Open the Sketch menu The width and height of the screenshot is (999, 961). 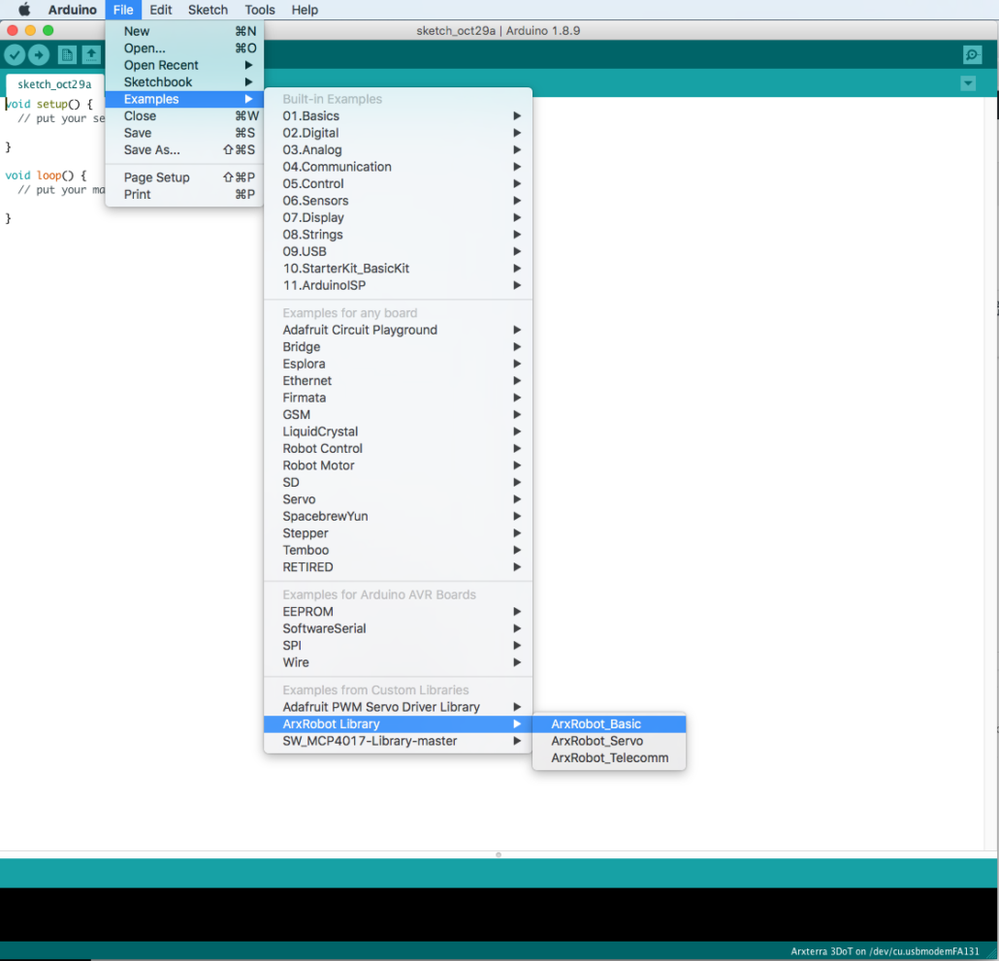tap(208, 10)
